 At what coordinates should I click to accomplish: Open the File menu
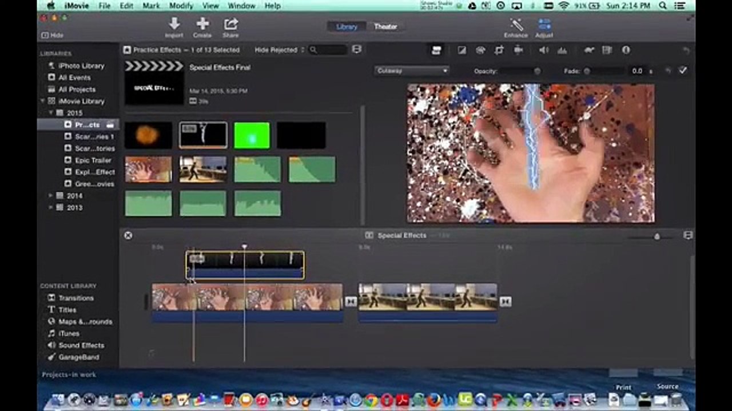[x=104, y=6]
